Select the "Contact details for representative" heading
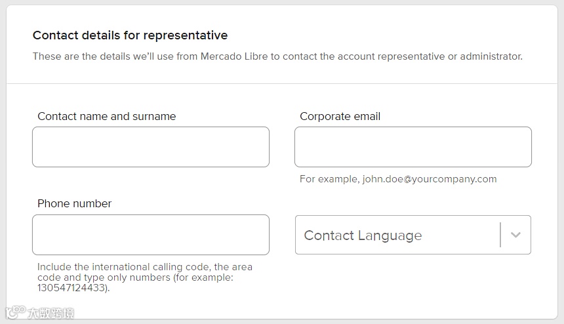This screenshot has width=564, height=324. [131, 35]
